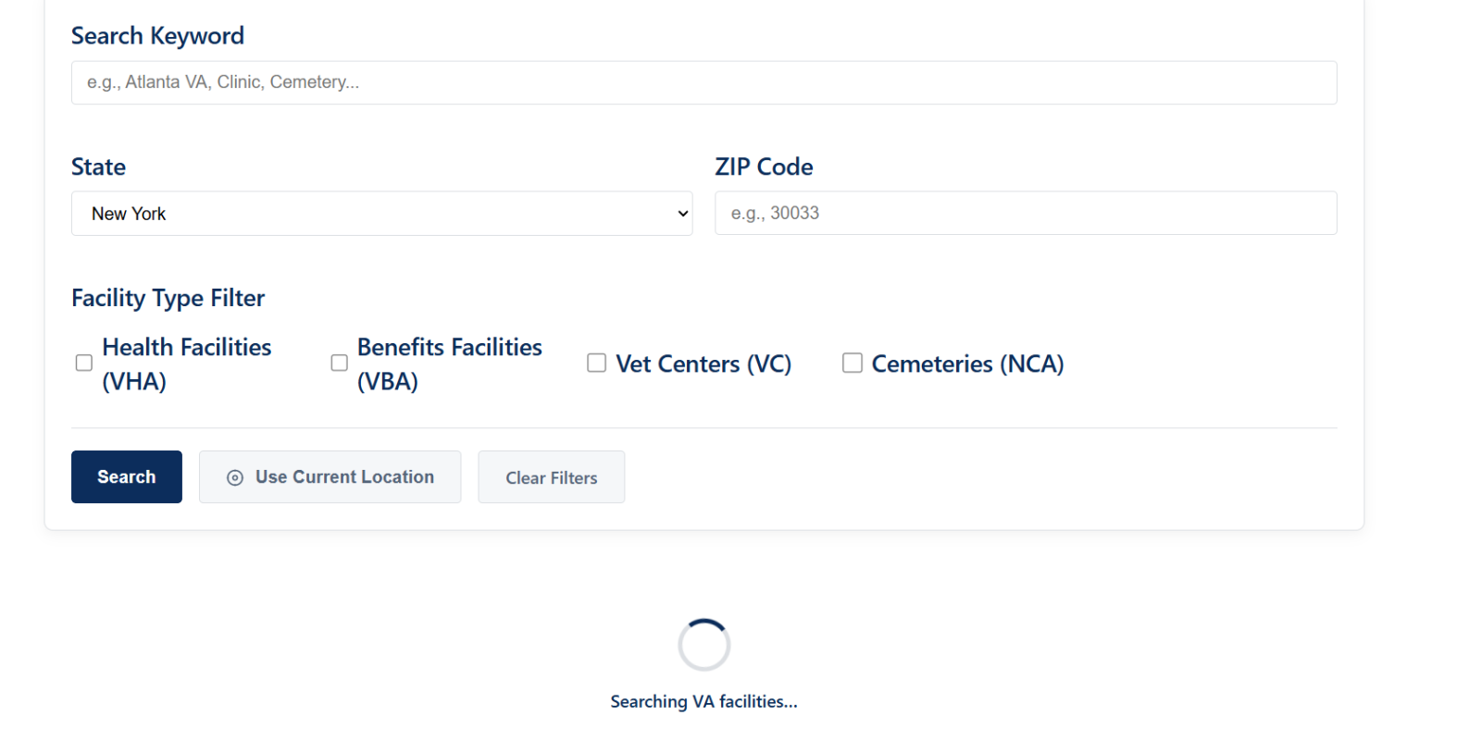1481x740 pixels.
Task: Check the Benefits Facilities (VBA) checkbox
Action: pos(340,363)
